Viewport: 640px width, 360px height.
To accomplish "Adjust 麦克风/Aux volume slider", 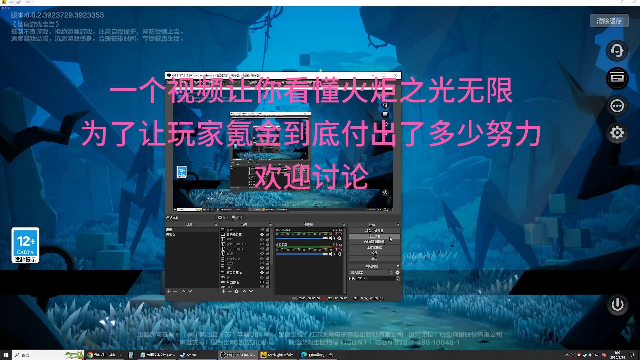I will pos(302,238).
